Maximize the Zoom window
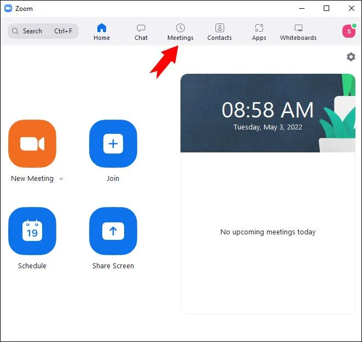Image resolution: width=362 pixels, height=342 pixels. click(x=326, y=9)
